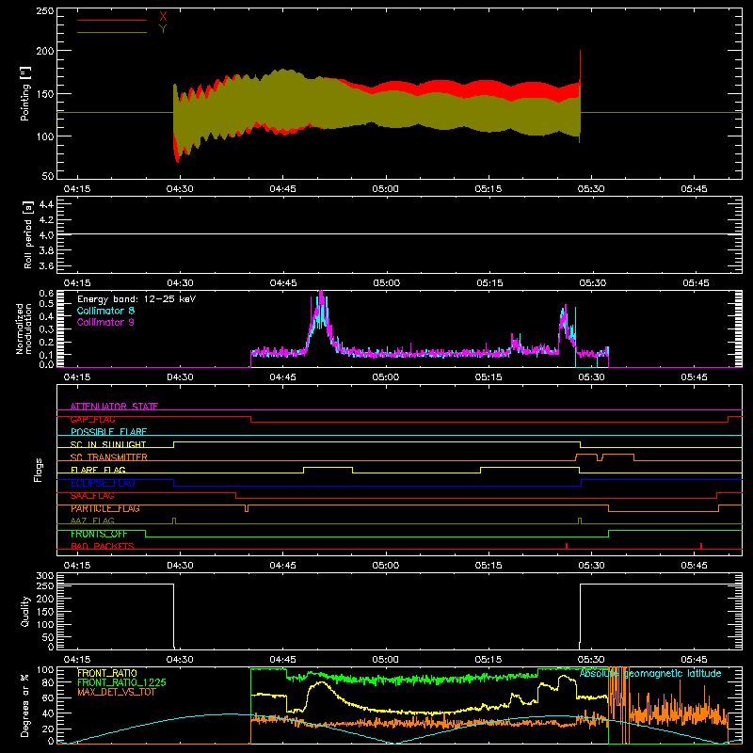
Task: Select the X legend label
Action: pos(163,17)
